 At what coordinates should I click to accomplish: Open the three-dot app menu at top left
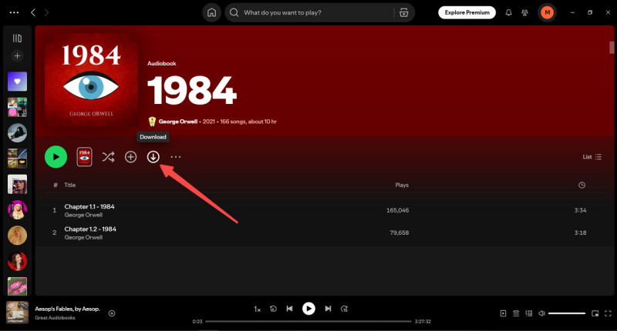click(x=14, y=12)
